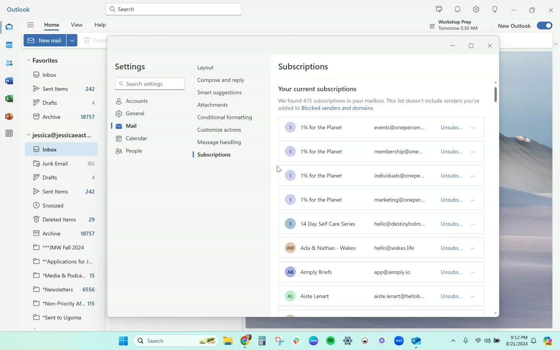
Task: Collapse the Favorites folder group
Action: pyautogui.click(x=28, y=60)
